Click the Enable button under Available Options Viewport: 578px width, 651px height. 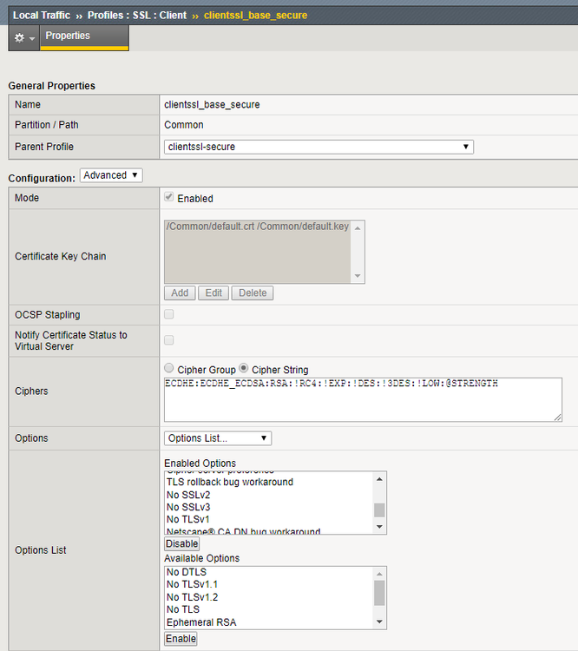tap(181, 639)
